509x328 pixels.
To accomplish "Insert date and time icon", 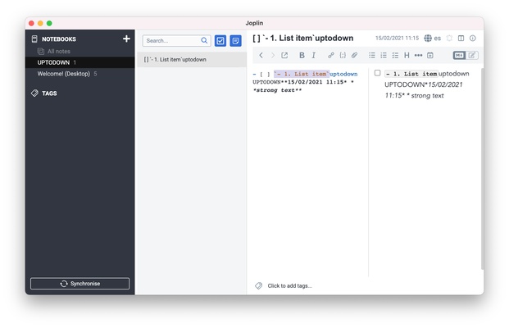I will tap(430, 55).
